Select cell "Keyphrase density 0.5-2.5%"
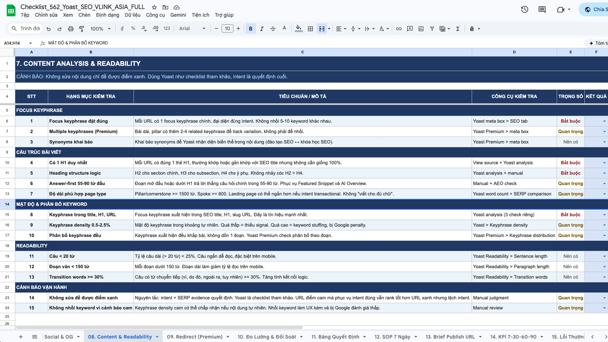The image size is (608, 342). click(91, 225)
